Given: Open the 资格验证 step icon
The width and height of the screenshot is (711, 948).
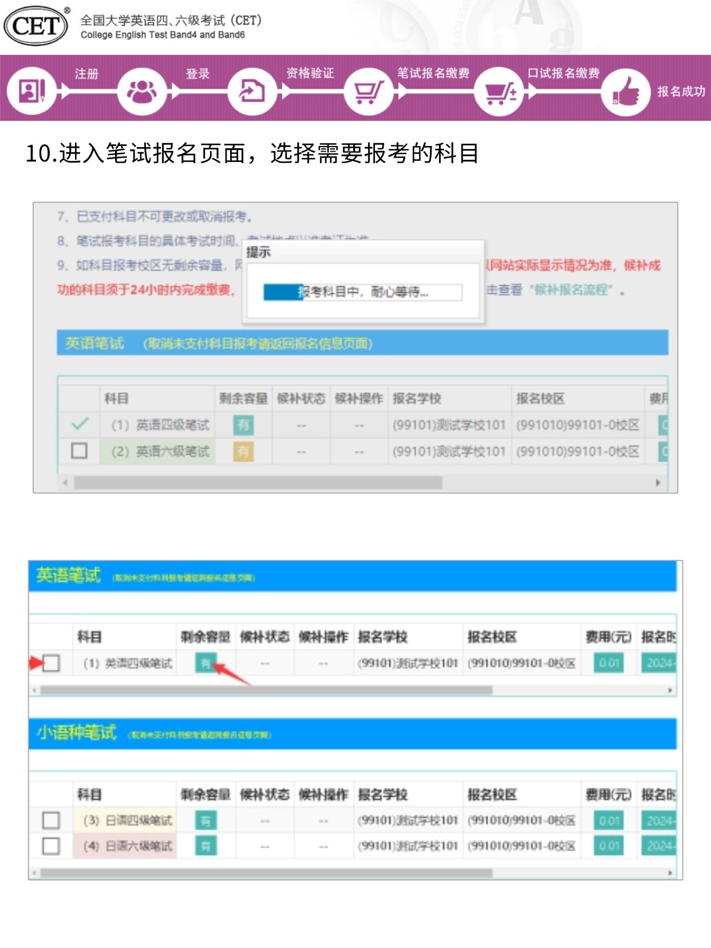Looking at the screenshot, I should [252, 90].
